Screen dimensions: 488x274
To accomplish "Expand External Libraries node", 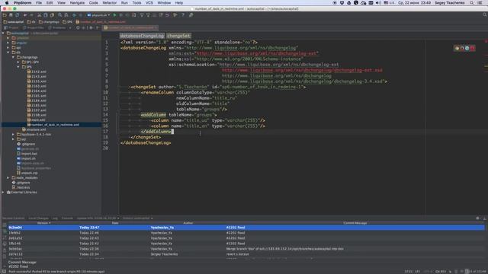I will [x=3, y=193].
